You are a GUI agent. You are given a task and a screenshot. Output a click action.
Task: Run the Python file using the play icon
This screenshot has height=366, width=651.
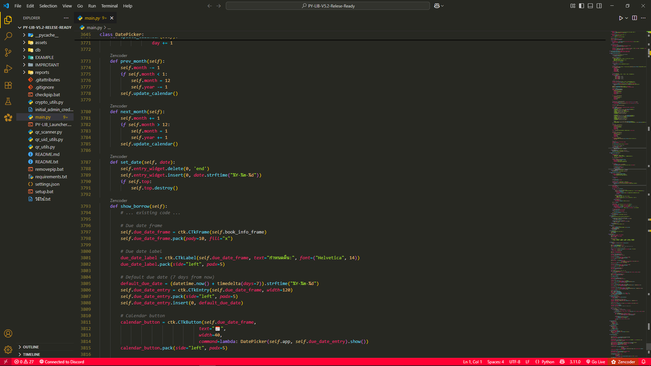point(620,17)
